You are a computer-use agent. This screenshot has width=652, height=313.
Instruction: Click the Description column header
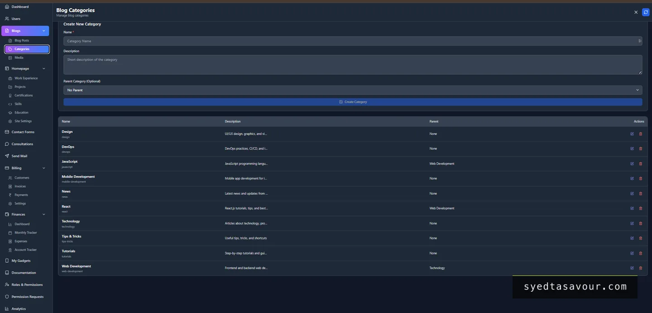233,122
